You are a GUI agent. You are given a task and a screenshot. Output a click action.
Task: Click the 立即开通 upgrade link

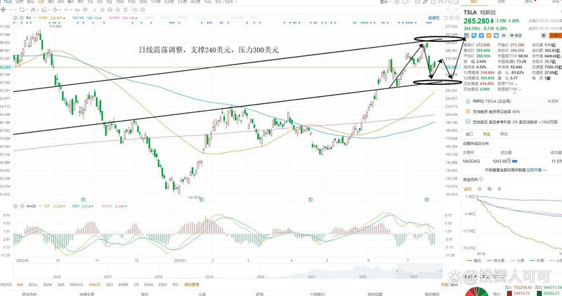click(535, 170)
